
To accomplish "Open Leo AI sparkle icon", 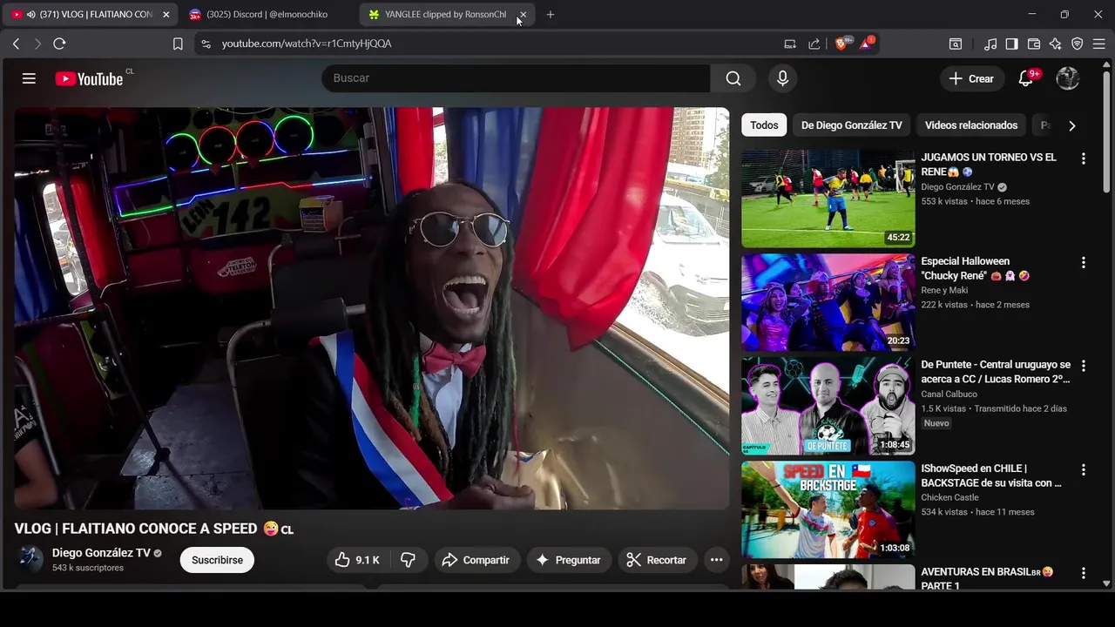I will click(x=1056, y=44).
